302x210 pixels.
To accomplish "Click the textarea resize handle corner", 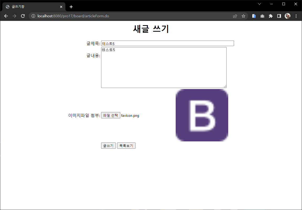I will coord(225,86).
